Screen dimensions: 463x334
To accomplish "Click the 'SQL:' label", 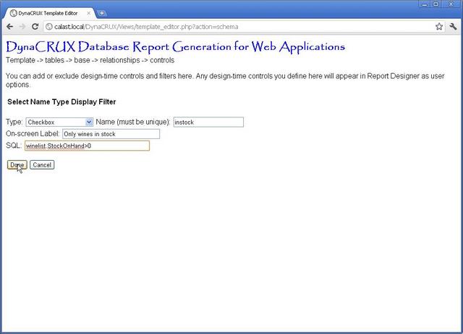I will coord(14,146).
